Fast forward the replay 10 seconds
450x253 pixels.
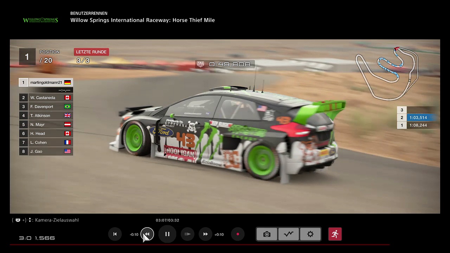[206, 234]
